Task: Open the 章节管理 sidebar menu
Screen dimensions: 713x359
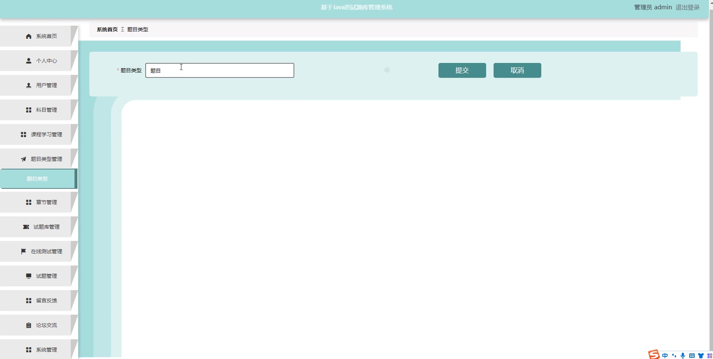Action: click(x=39, y=202)
